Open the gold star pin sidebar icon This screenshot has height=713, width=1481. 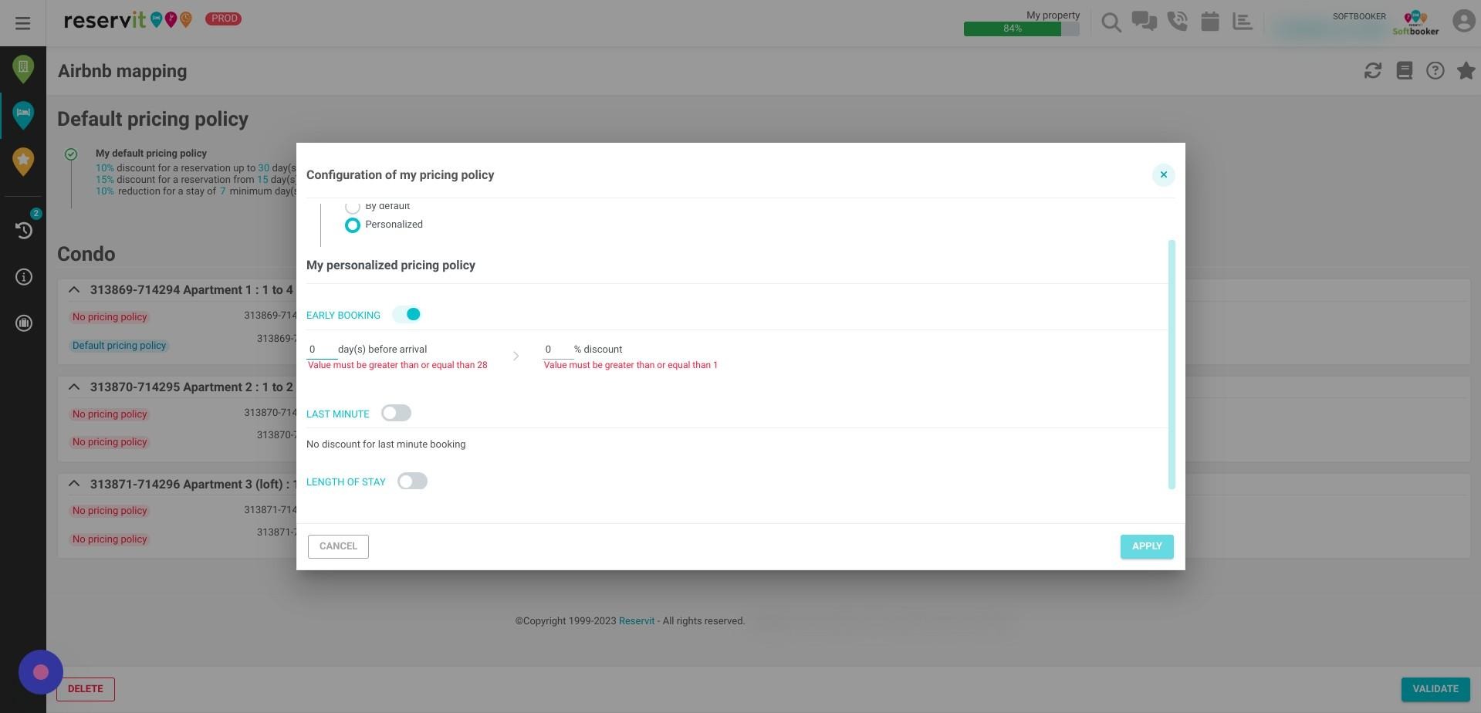click(23, 161)
